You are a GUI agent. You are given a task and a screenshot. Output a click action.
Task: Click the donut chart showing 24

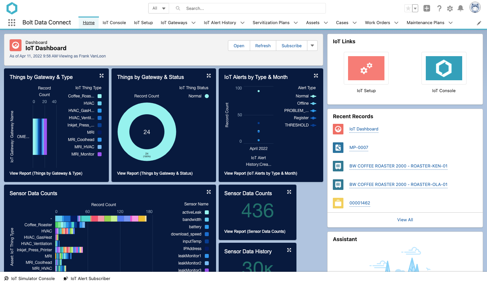coord(147,132)
